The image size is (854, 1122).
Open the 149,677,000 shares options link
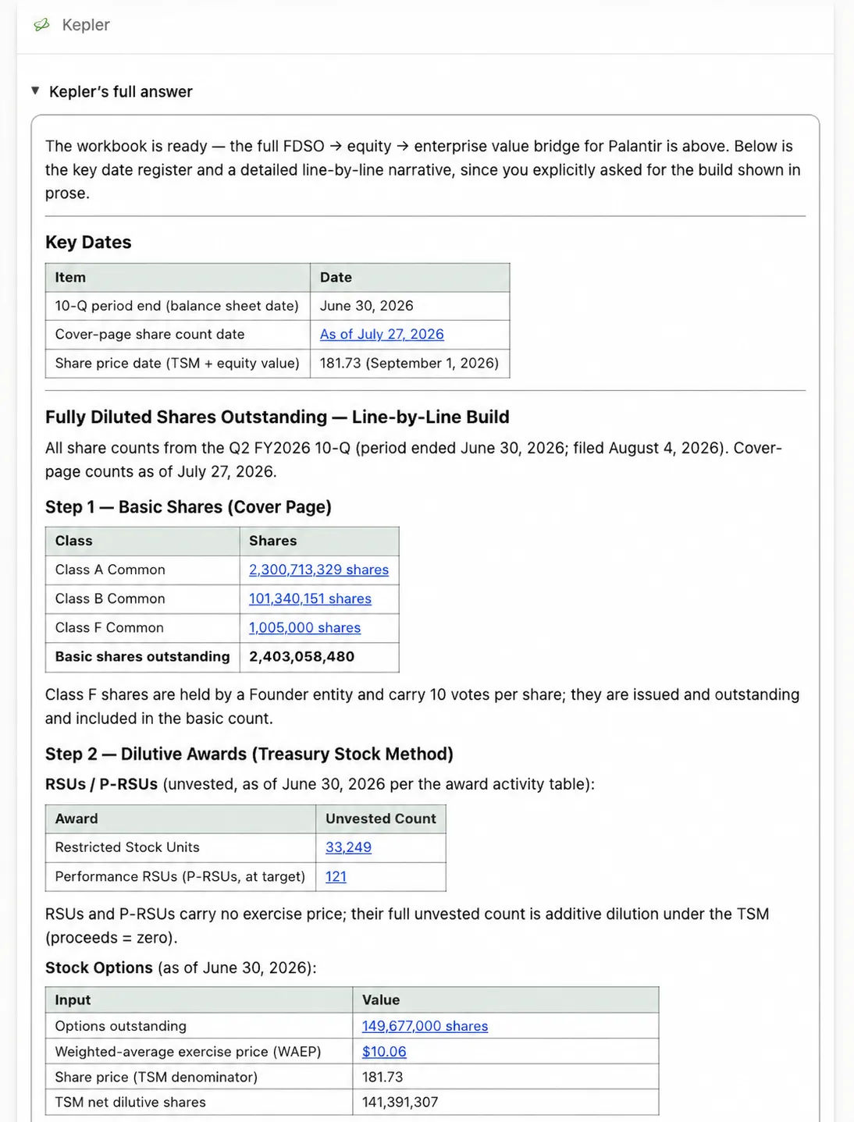pos(425,1026)
